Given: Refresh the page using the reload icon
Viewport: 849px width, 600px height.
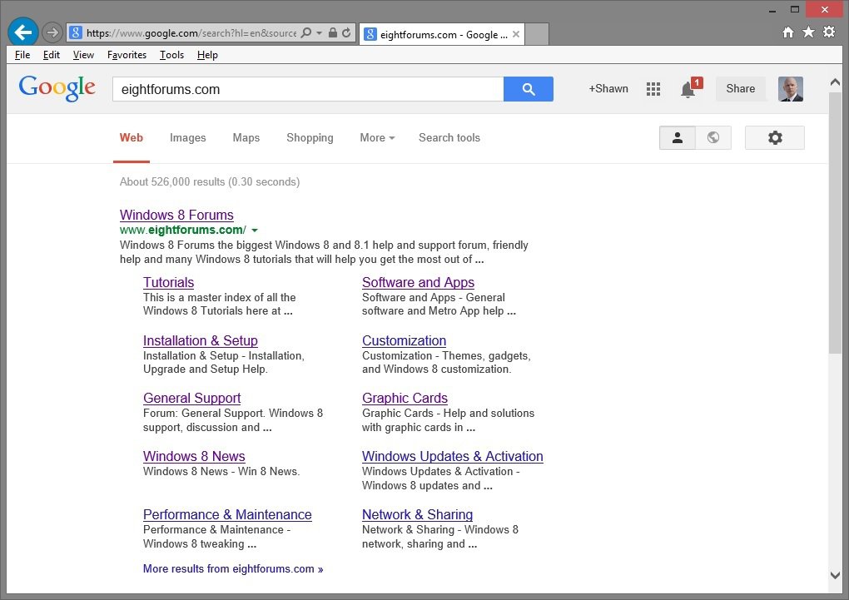Looking at the screenshot, I should point(346,33).
